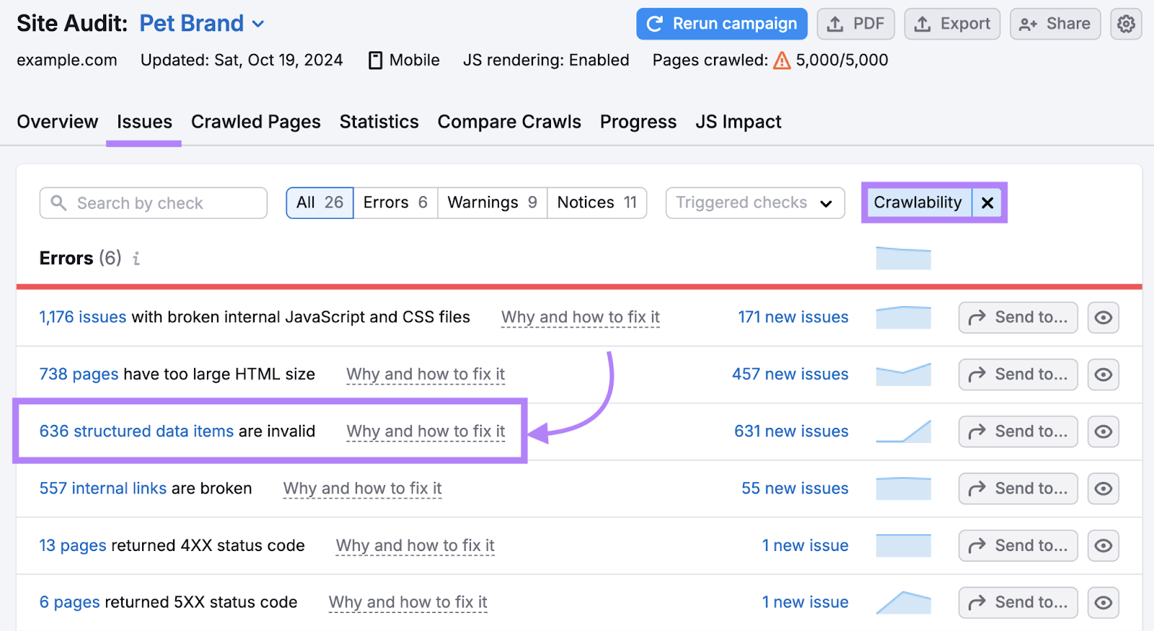Hide the broken JavaScript and CSS issue

[x=1104, y=318]
